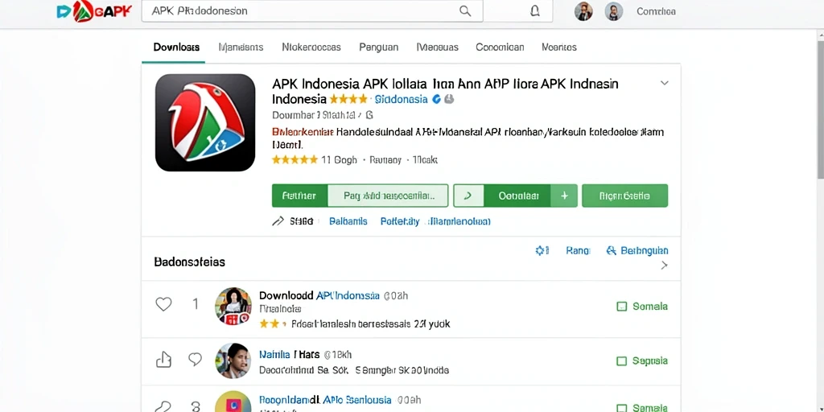This screenshot has height=412, width=824.
Task: Click person icon beside Berhnguian
Action: coord(612,251)
